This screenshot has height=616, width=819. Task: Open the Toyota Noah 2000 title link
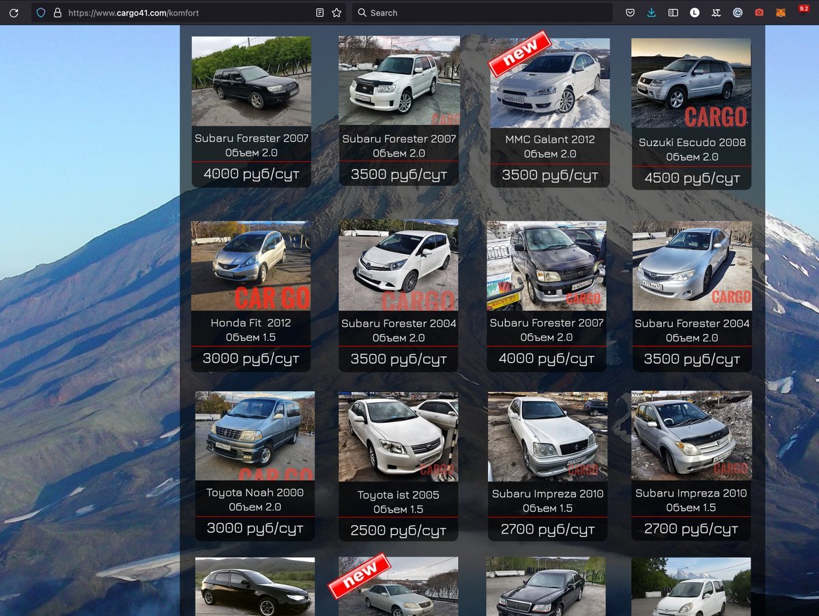[255, 492]
